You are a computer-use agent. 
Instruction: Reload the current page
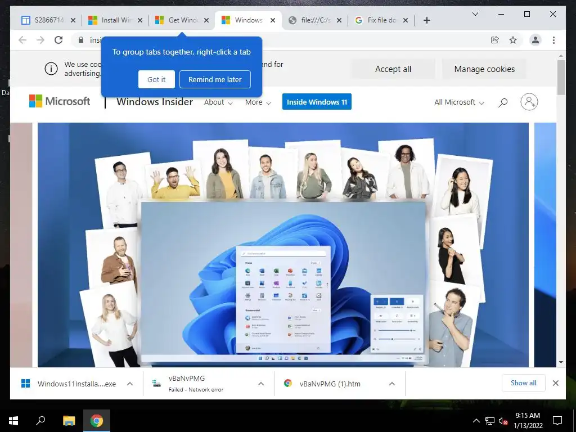(x=58, y=40)
